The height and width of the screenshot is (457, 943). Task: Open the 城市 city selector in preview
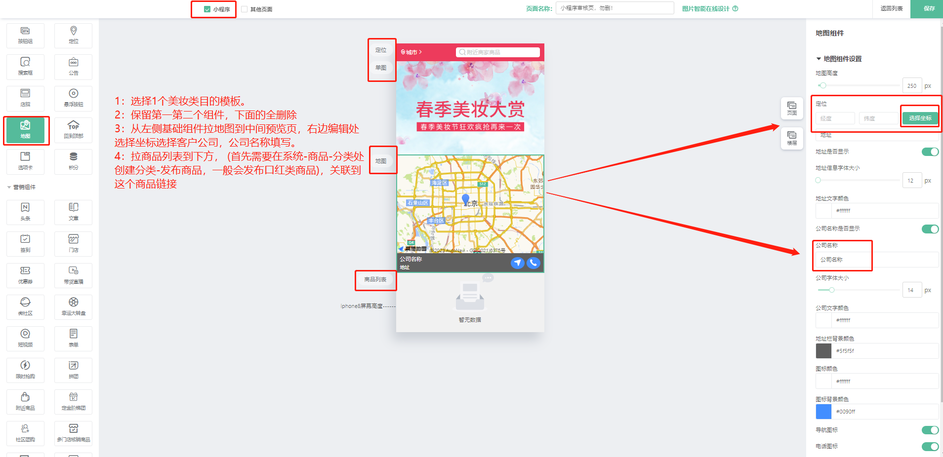click(411, 52)
